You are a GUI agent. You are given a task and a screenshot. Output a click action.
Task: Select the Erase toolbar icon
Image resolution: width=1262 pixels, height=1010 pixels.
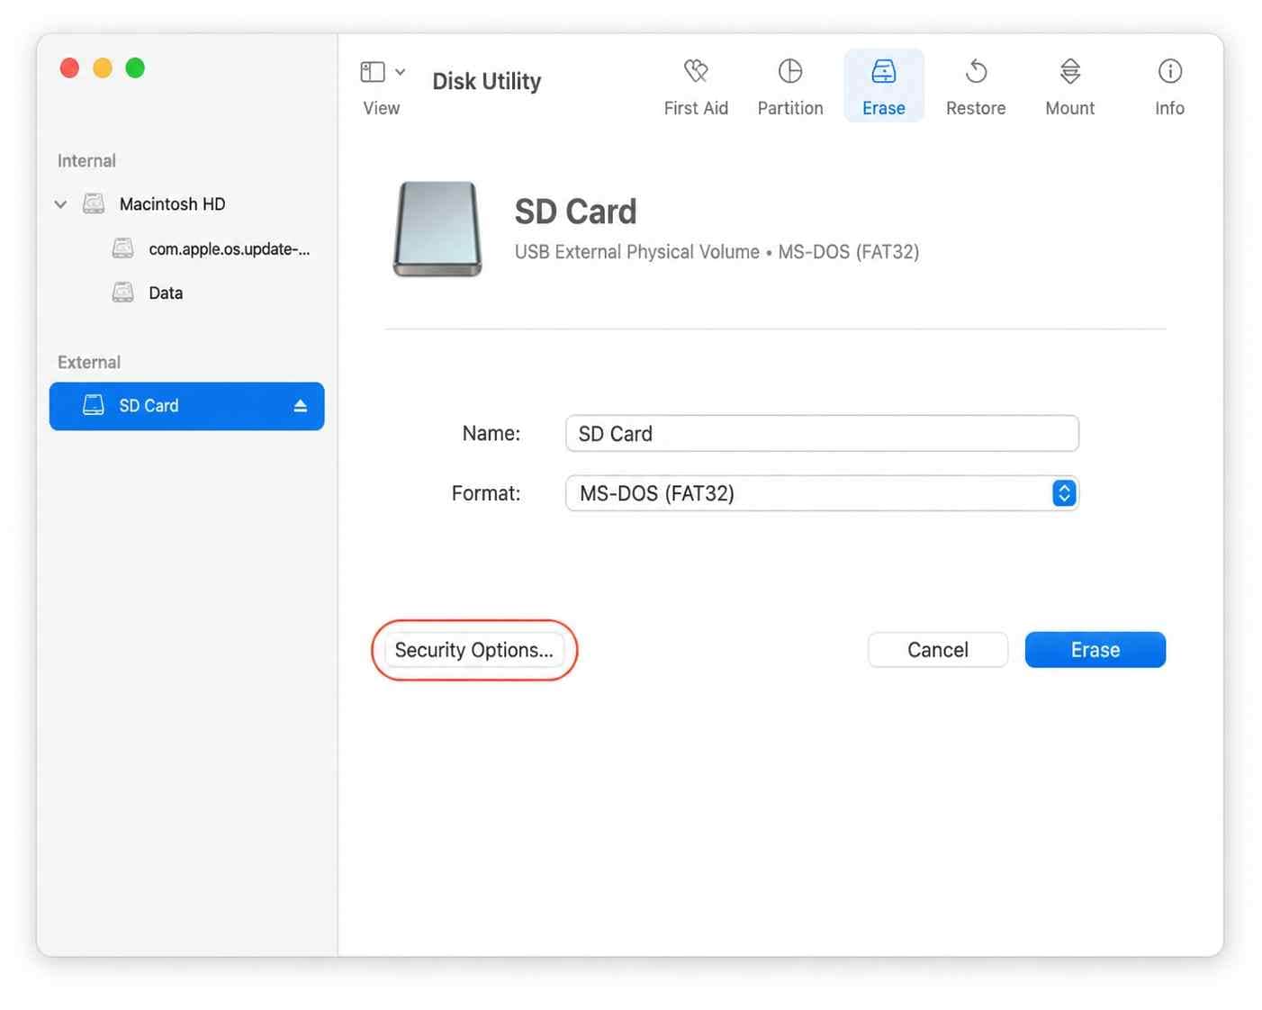pos(883,86)
